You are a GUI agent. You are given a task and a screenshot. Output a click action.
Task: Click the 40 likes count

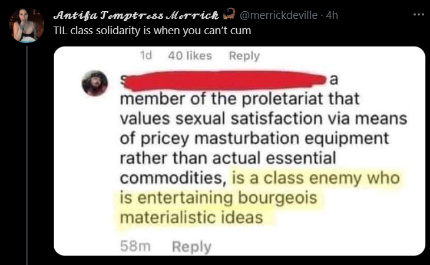pyautogui.click(x=190, y=55)
